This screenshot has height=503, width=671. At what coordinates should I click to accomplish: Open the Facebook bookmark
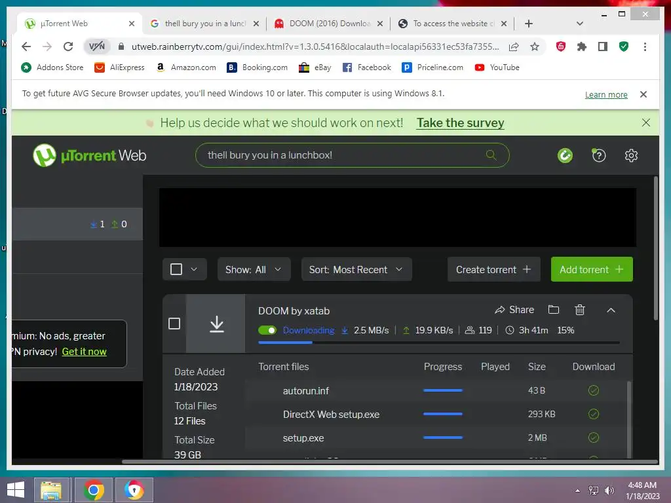coord(367,67)
